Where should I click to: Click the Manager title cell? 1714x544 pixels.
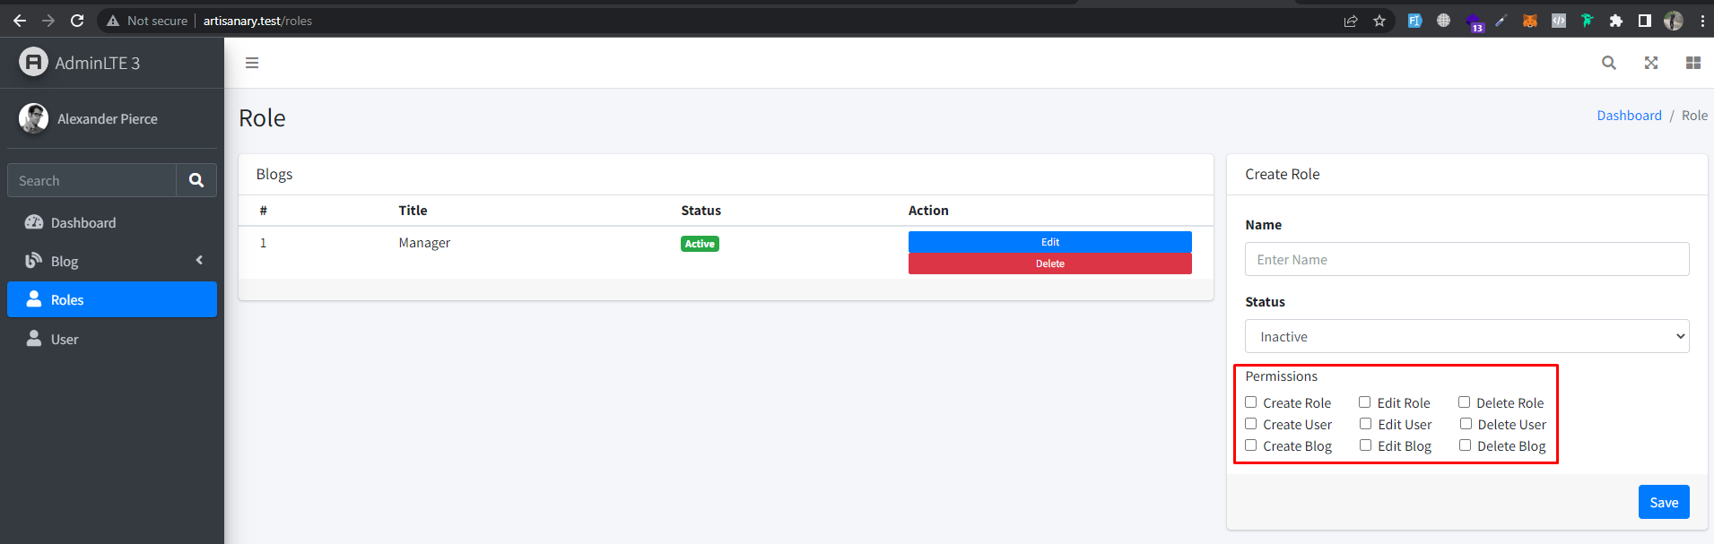424,243
